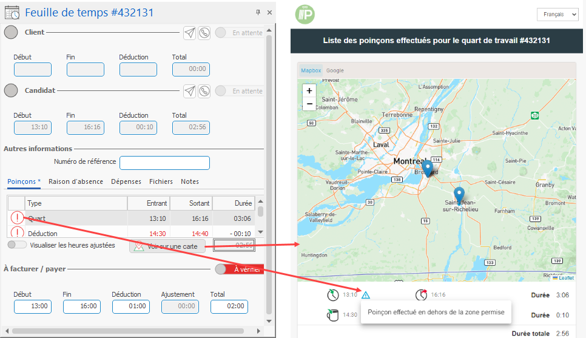
Task: Open the Français language dropdown
Action: click(557, 15)
